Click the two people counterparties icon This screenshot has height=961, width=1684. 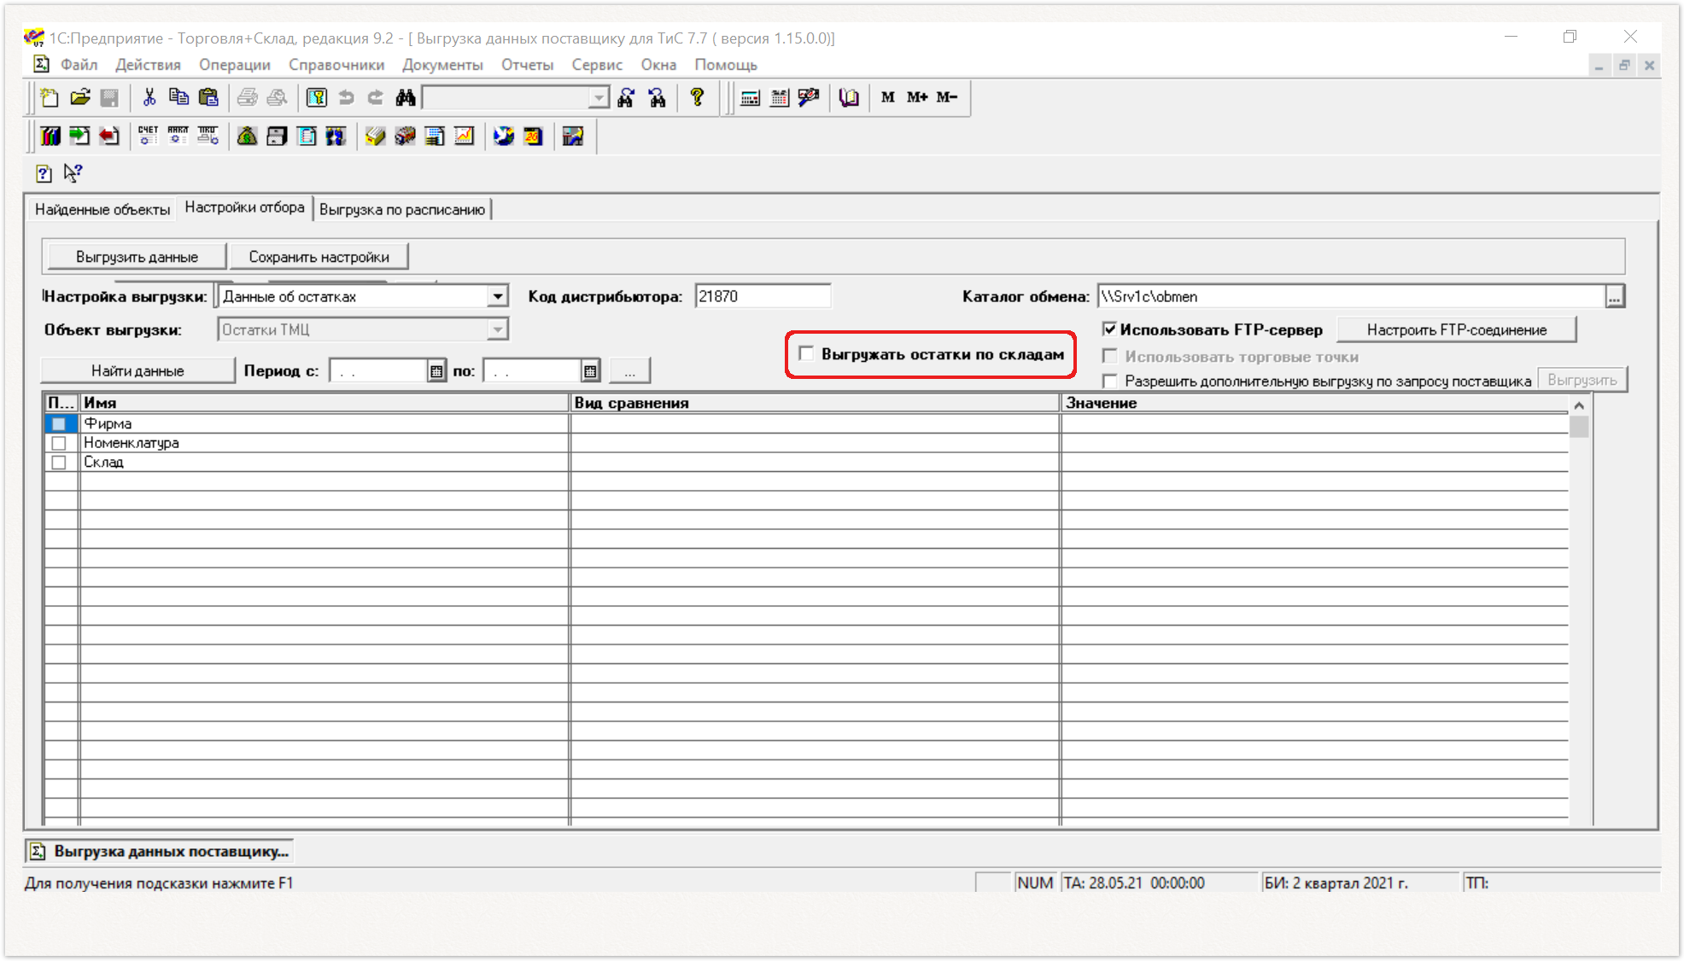(x=336, y=137)
